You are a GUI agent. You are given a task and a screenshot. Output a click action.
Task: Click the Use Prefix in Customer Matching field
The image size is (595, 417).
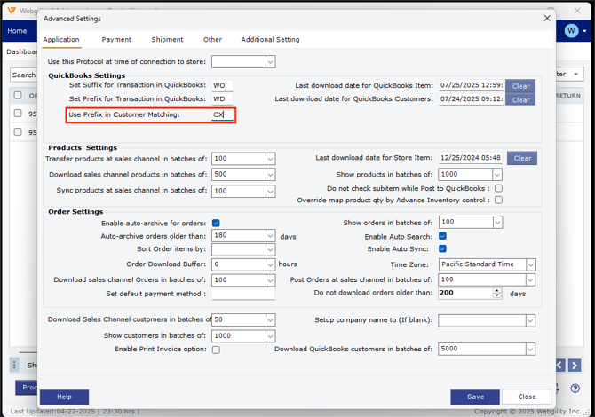pos(222,115)
